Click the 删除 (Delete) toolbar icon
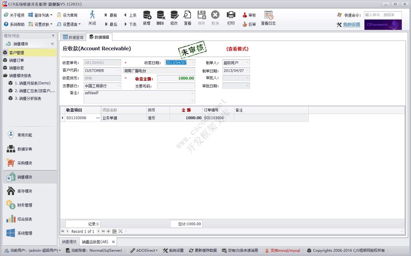Image resolution: width=411 pixels, height=256 pixels. pos(160,19)
